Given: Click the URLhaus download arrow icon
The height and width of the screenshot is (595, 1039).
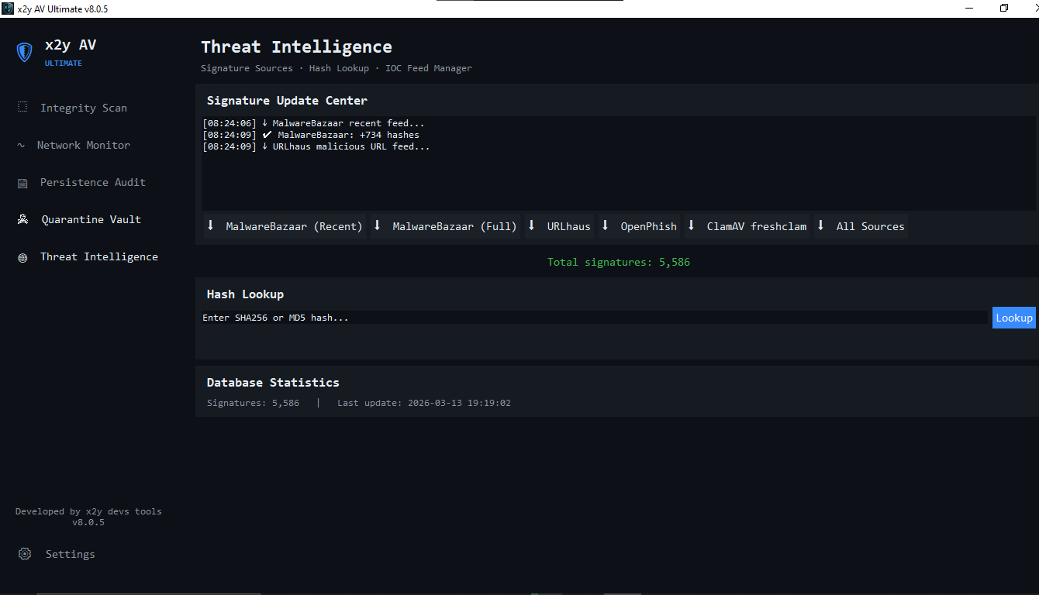Looking at the screenshot, I should tap(531, 225).
